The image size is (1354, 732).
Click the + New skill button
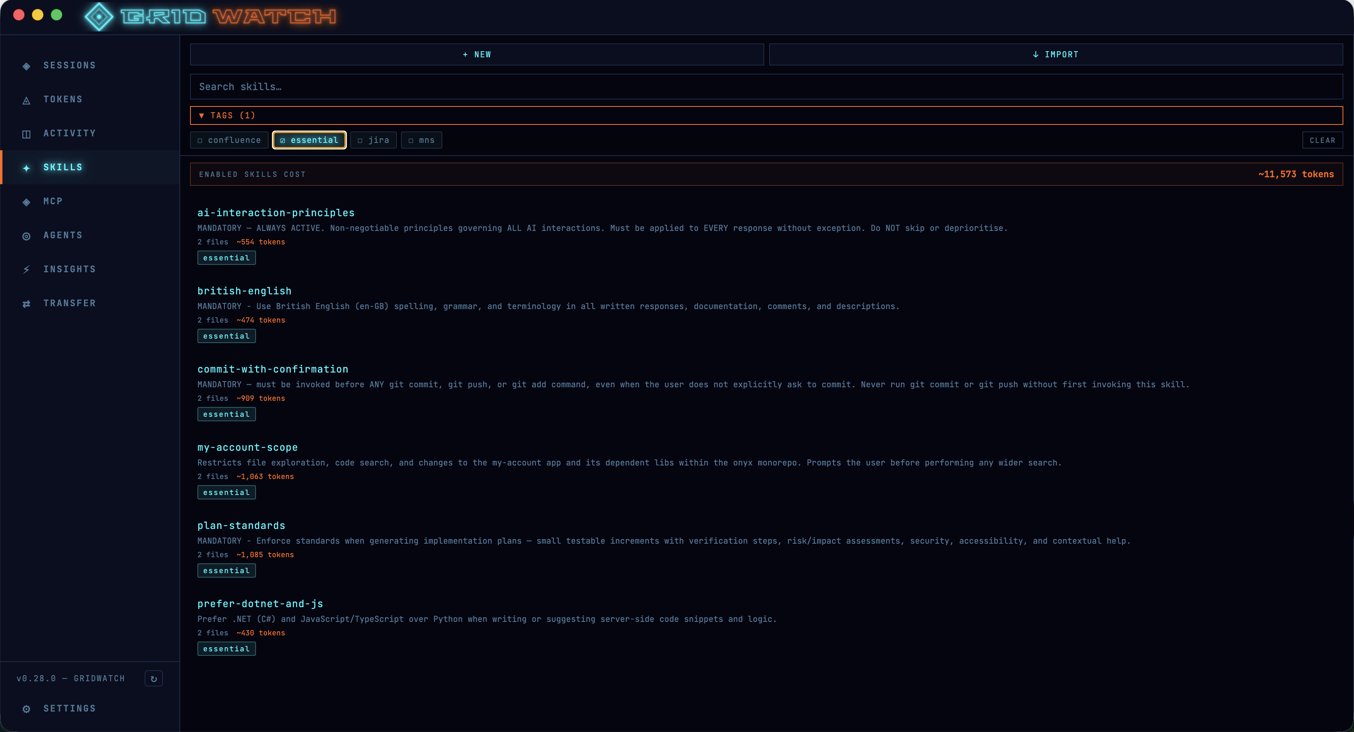click(476, 54)
